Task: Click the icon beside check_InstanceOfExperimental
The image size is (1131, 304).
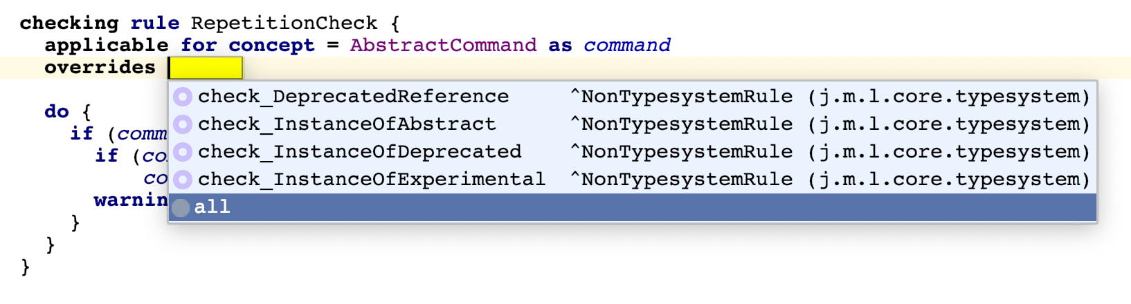Action: tap(183, 180)
